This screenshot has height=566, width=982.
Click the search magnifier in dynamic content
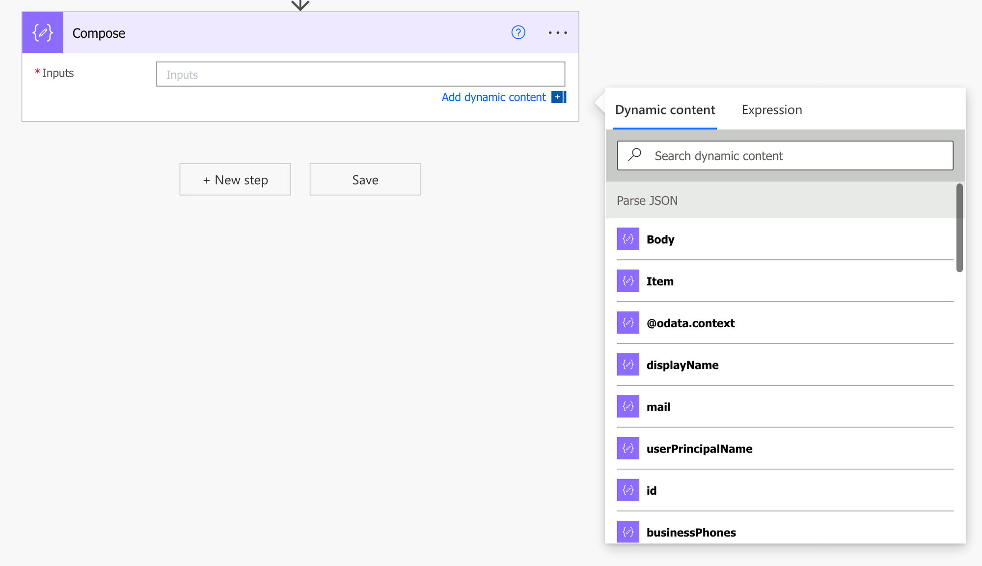pos(634,155)
